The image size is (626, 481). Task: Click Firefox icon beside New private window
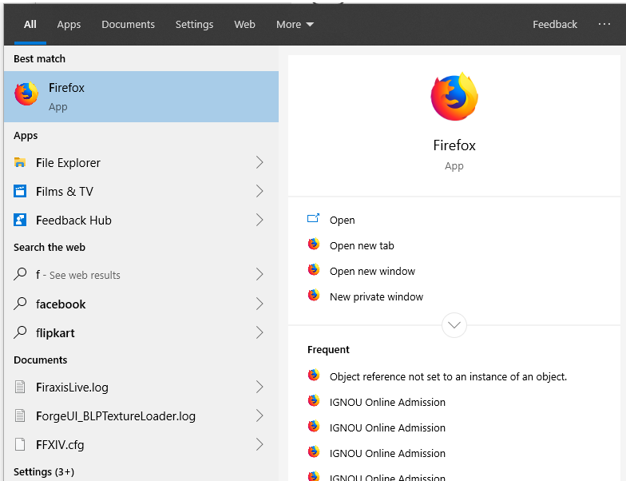click(x=314, y=296)
